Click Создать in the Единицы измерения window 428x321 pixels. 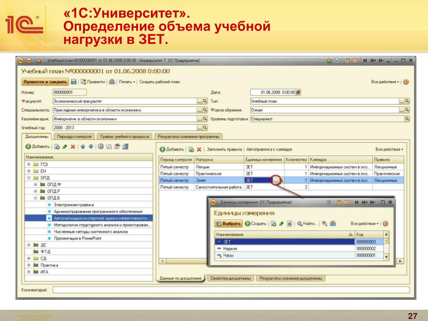click(255, 224)
